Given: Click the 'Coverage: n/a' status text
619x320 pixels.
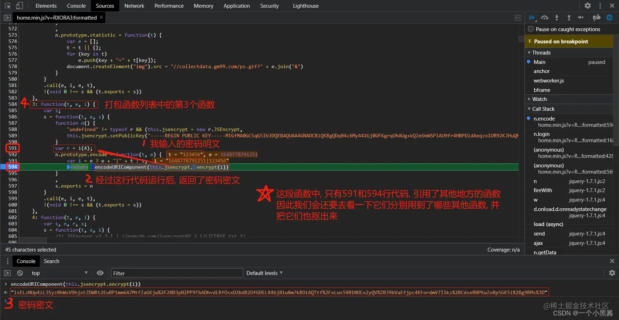Looking at the screenshot, I should 504,250.
